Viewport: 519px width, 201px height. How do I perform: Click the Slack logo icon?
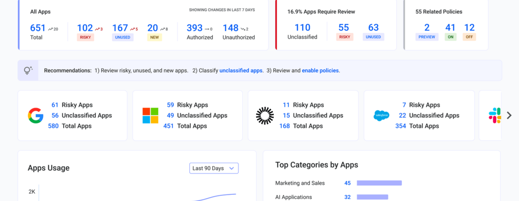pyautogui.click(x=495, y=116)
